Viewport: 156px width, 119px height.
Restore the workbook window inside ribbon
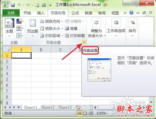(x=144, y=13)
